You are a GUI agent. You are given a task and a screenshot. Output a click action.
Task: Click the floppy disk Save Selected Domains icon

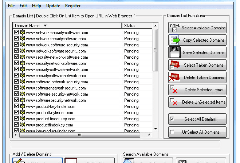pos(174,53)
